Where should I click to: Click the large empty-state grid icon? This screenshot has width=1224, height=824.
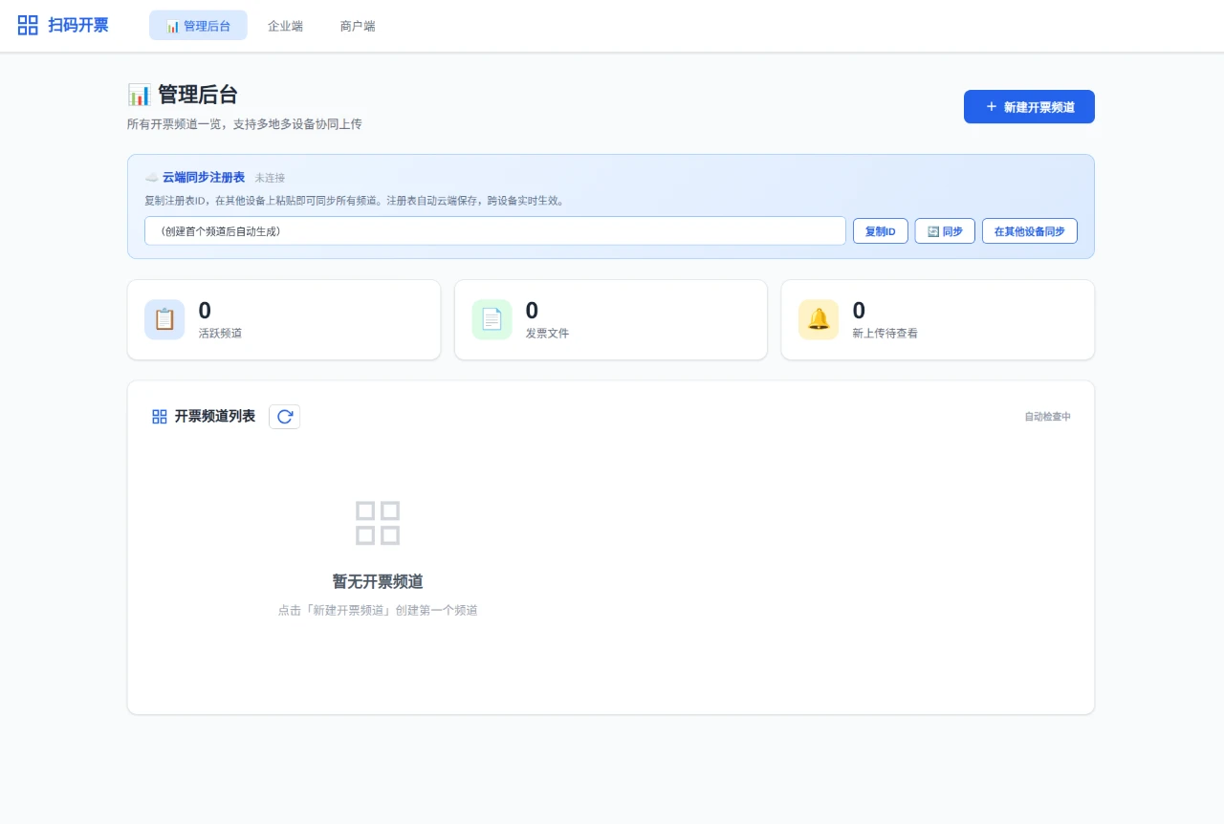[378, 523]
